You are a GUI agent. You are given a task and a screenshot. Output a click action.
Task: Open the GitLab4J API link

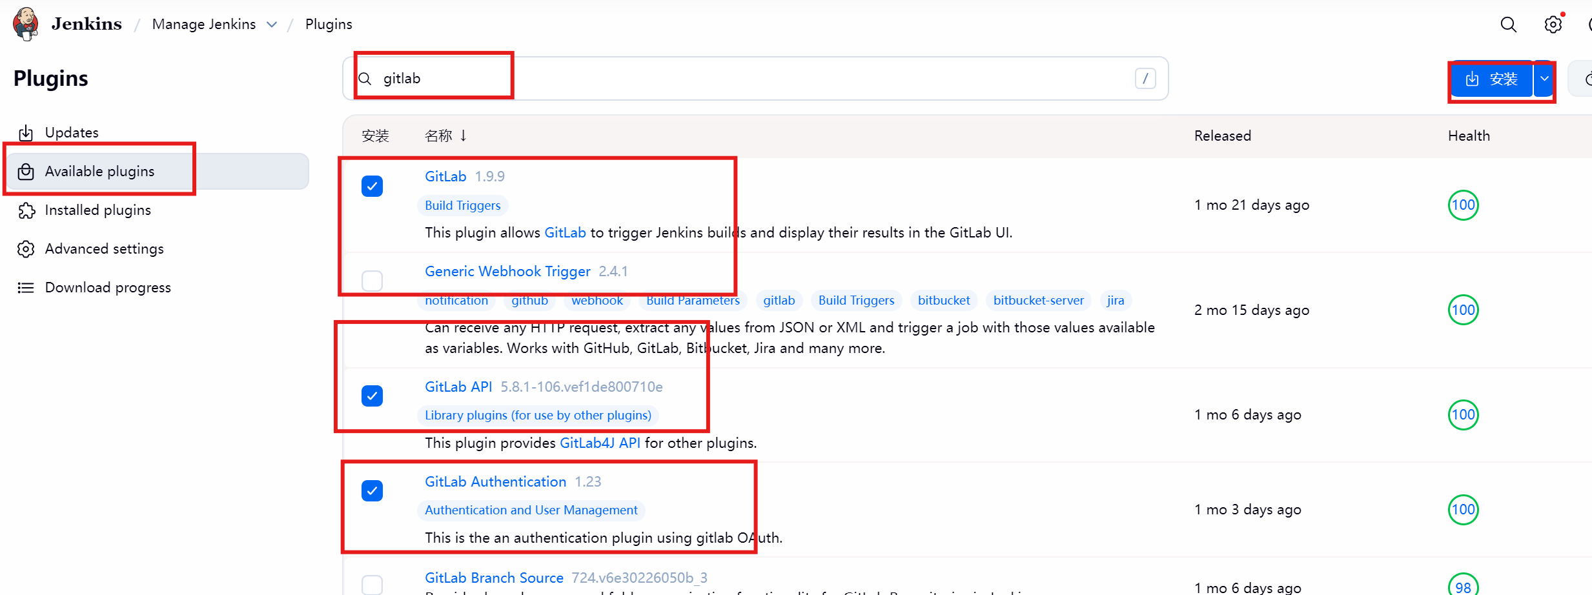click(x=600, y=443)
